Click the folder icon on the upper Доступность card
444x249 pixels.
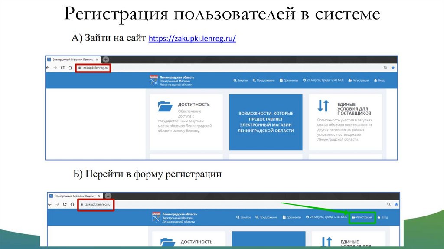click(x=165, y=106)
